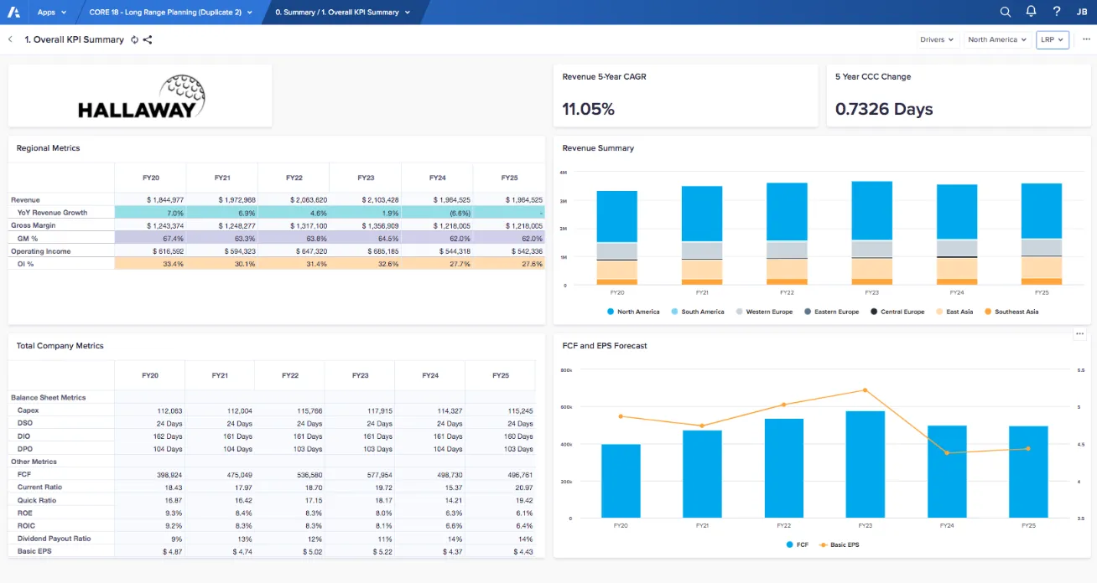1097x583 pixels.
Task: Open the LRP dropdown selector
Action: tap(1052, 39)
